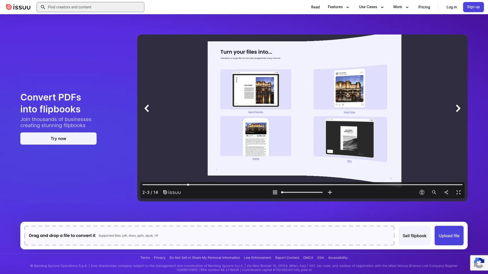Open the Read page
This screenshot has width=488, height=274.
(315, 7)
